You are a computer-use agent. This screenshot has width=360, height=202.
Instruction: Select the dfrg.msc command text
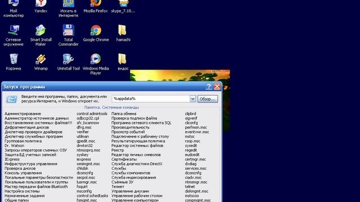(84, 127)
